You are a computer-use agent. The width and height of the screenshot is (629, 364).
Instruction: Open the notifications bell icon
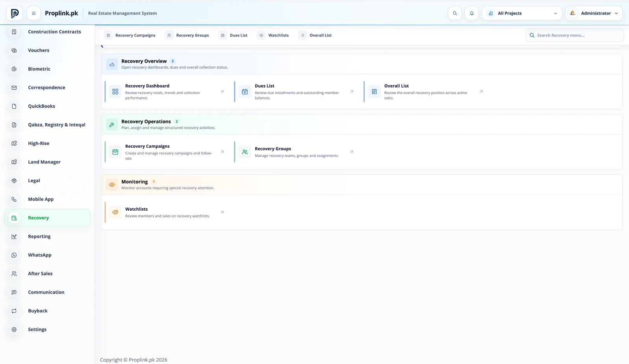[x=472, y=13]
